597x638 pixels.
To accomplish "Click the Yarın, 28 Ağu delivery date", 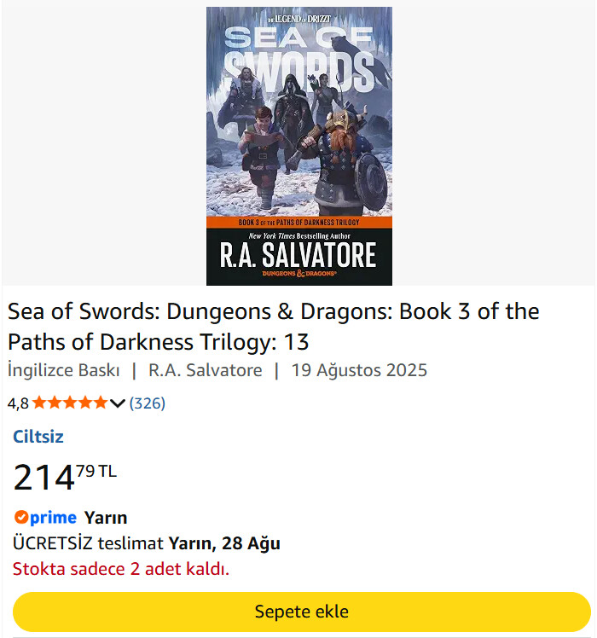I will (x=224, y=543).
